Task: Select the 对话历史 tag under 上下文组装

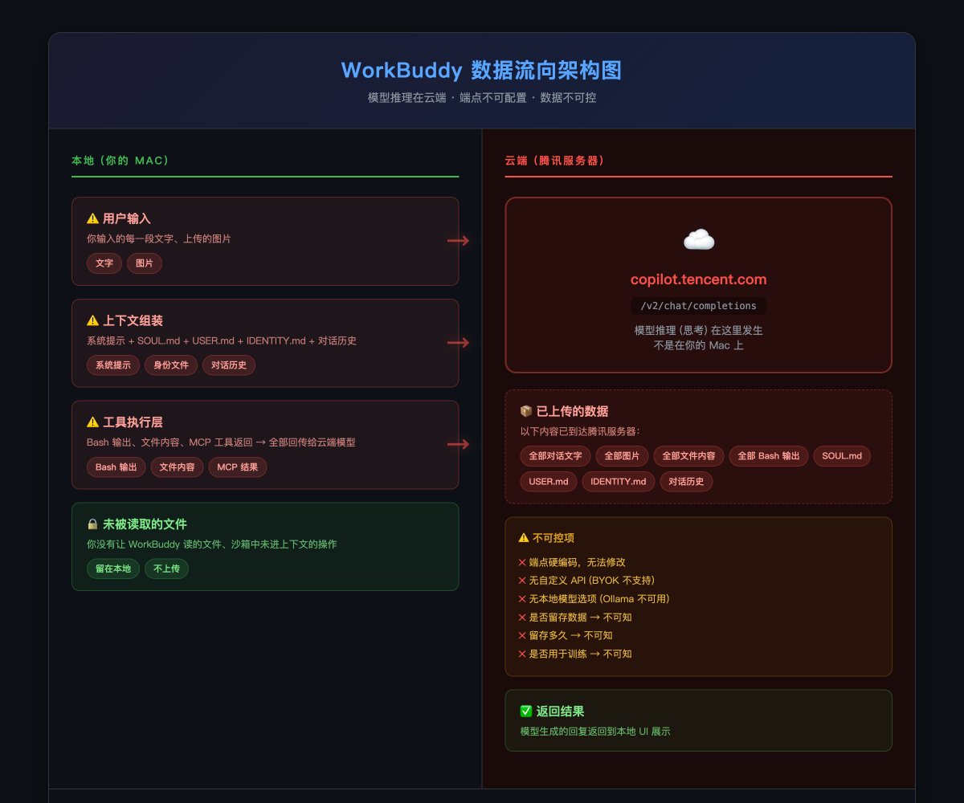Action: coord(229,365)
